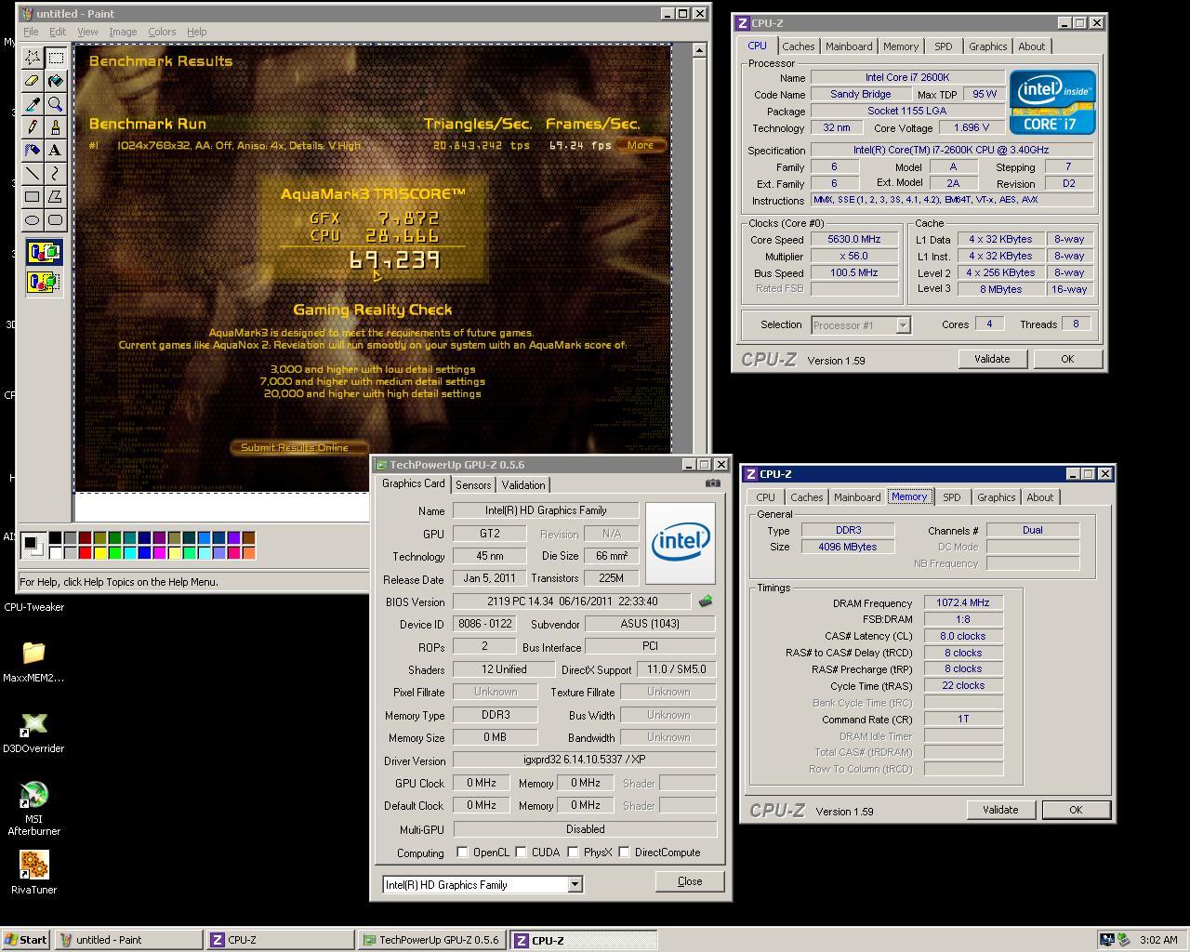Image resolution: width=1190 pixels, height=952 pixels.
Task: Click the Safely Remove Hardware tray icon
Action: pos(1124,940)
